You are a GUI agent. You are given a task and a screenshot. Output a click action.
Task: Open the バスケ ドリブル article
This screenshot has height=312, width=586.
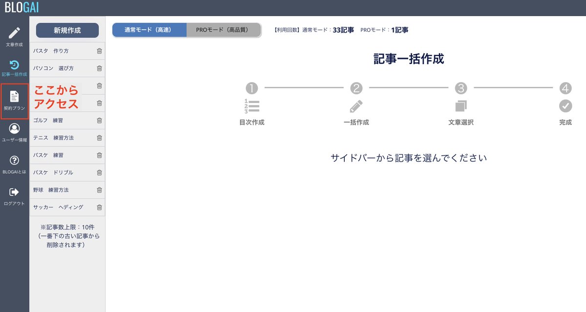(x=67, y=172)
